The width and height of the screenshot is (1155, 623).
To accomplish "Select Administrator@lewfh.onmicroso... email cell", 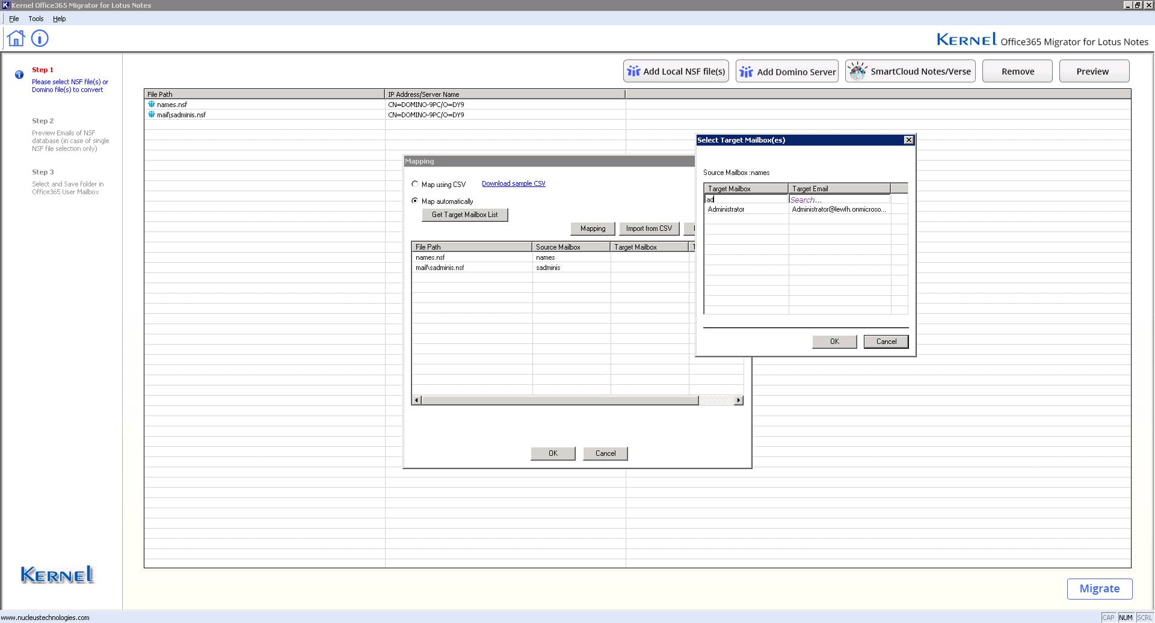I will (x=839, y=209).
